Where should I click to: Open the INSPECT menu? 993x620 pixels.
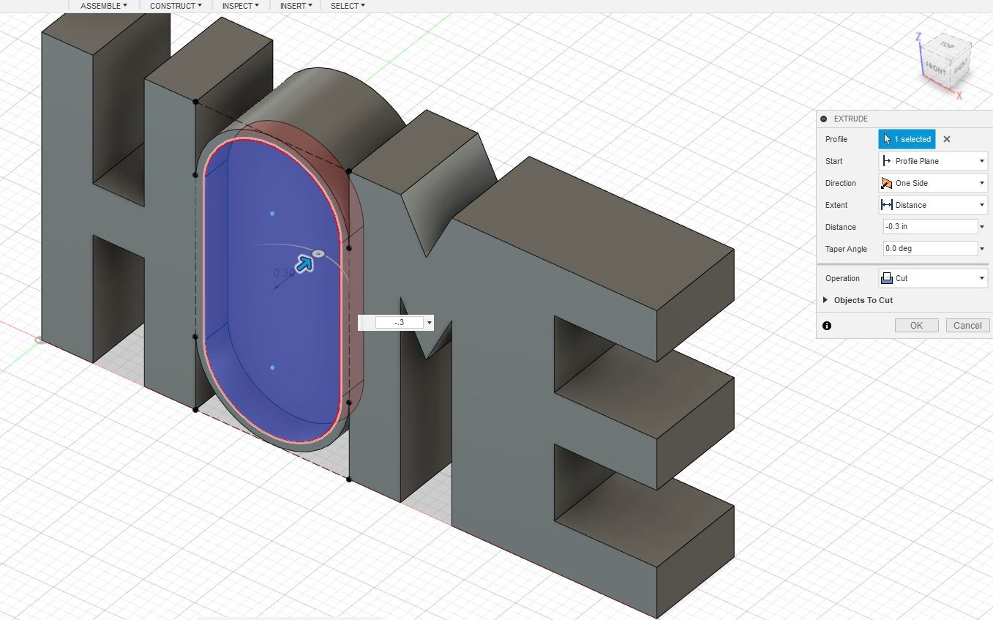tap(241, 6)
